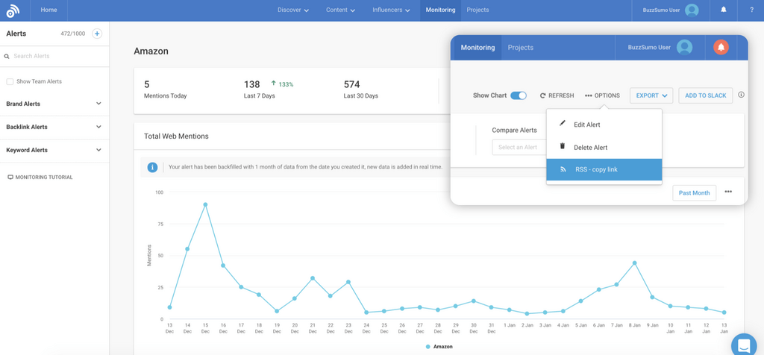This screenshot has width=764, height=355.
Task: Open the help question mark icon
Action: click(751, 10)
